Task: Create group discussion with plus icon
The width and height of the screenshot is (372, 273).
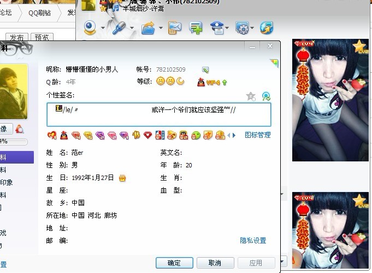Action: (x=196, y=28)
